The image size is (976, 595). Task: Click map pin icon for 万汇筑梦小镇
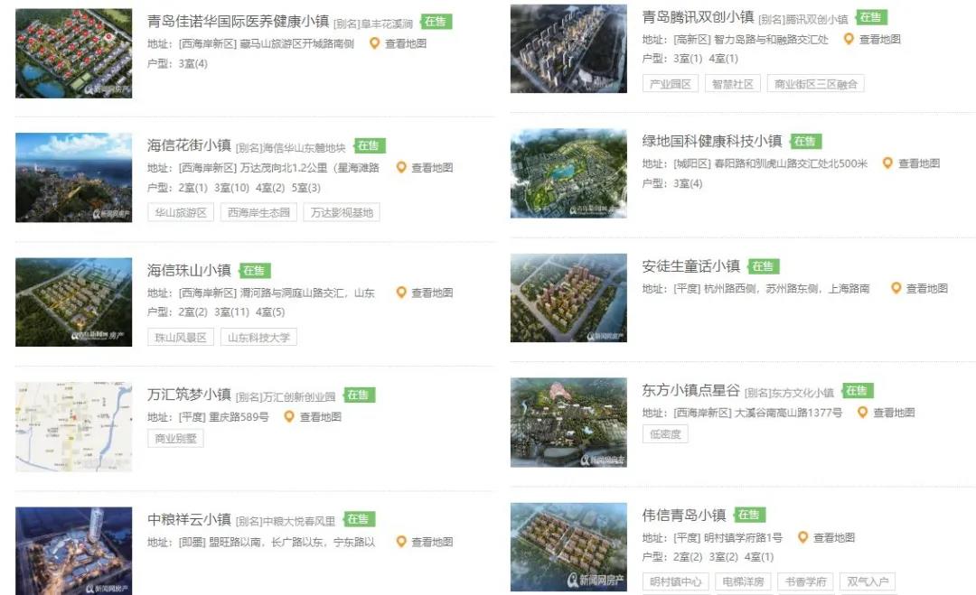(289, 416)
